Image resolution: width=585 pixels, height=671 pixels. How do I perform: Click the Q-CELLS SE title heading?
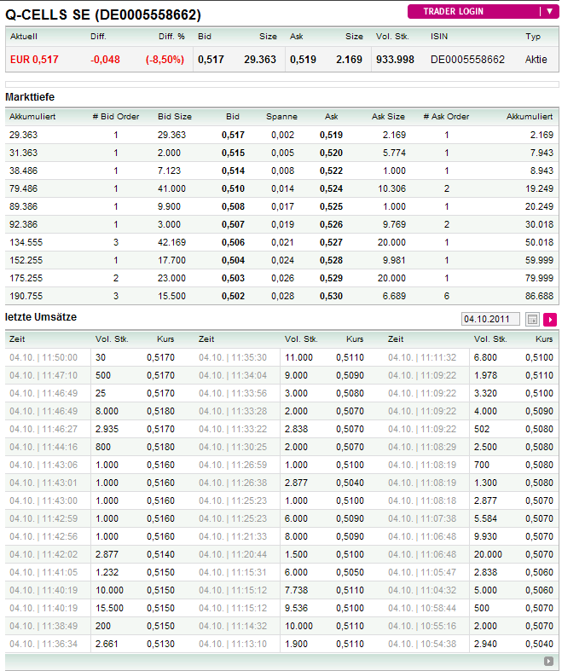[x=103, y=14]
